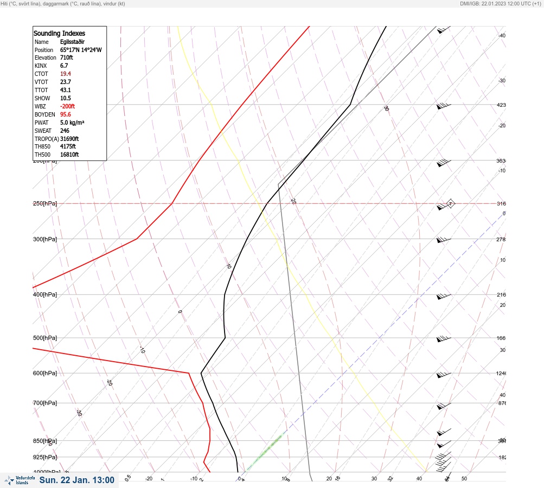Click the 216 height label on right axis
The image size is (544, 488).
coord(501,295)
